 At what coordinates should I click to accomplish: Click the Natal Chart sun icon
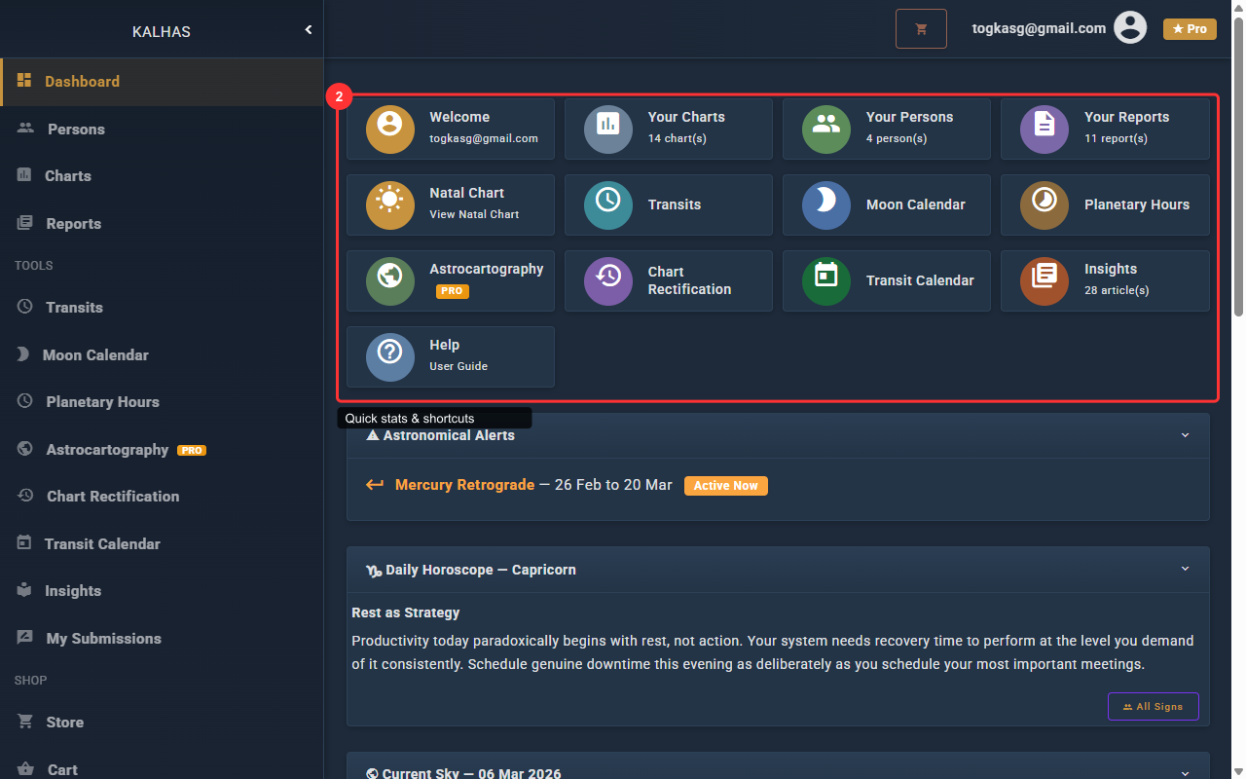[390, 204]
